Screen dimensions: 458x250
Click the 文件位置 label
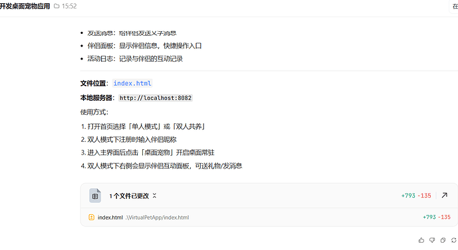click(93, 84)
